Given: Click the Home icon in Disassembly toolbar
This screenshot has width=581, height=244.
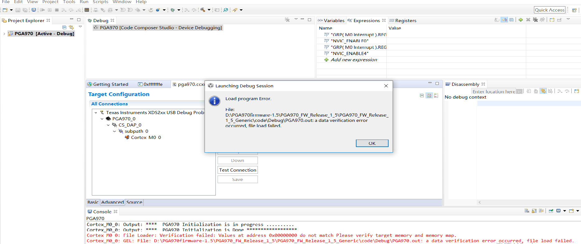Looking at the screenshot, I should point(536,91).
